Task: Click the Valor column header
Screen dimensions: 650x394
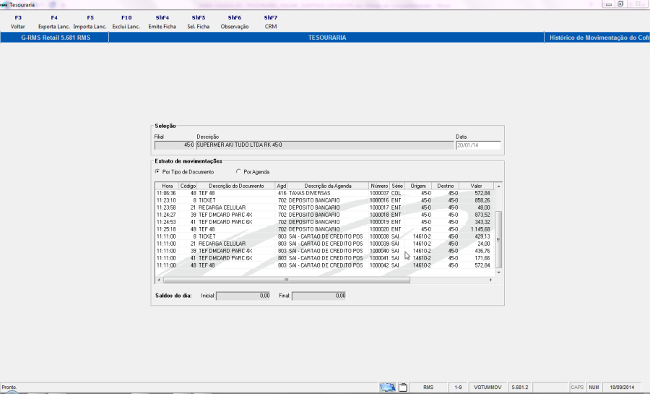Action: point(476,186)
